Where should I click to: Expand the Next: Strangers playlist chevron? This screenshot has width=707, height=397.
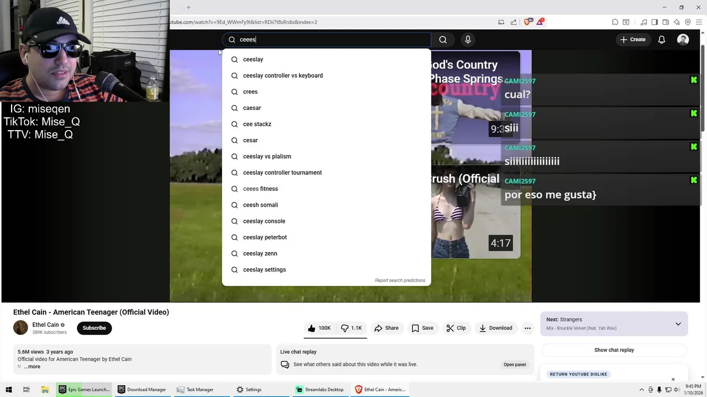coord(678,324)
